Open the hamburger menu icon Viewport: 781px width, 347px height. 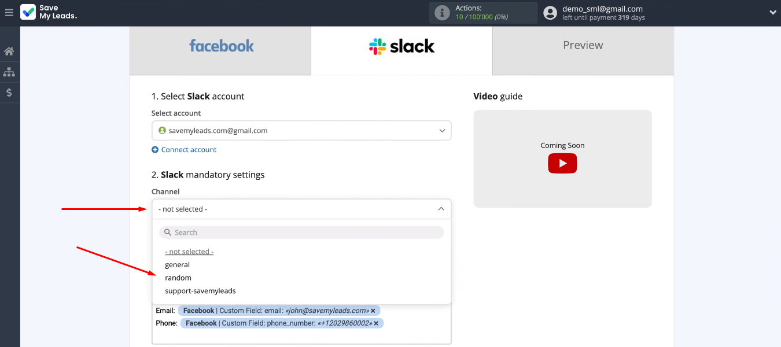tap(9, 12)
